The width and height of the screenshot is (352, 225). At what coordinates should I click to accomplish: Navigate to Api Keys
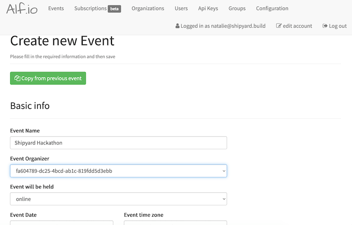tap(208, 8)
